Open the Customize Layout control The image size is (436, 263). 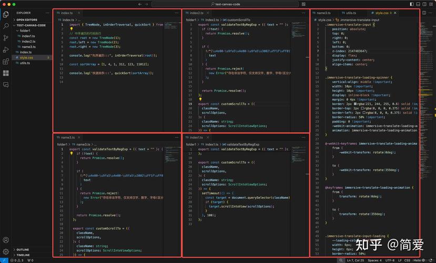431,4
